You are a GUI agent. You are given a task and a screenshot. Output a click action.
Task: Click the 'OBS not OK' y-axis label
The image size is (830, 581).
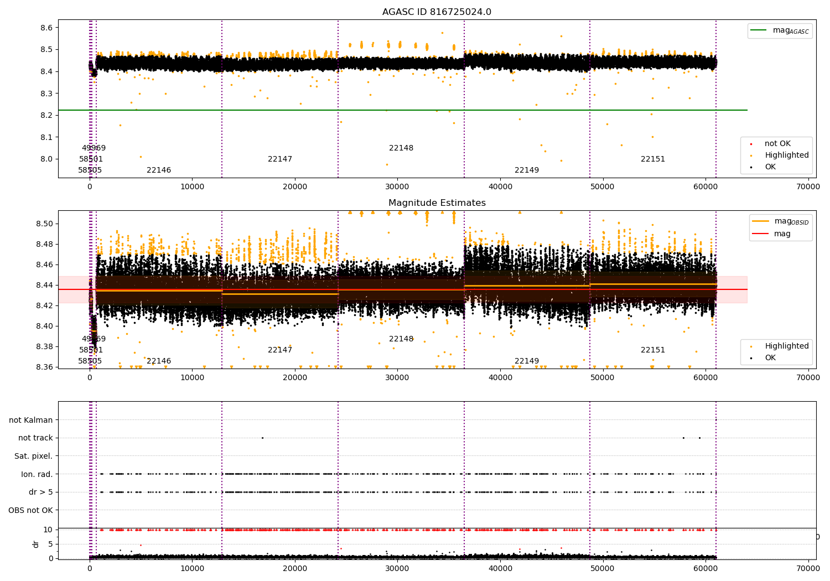point(31,510)
